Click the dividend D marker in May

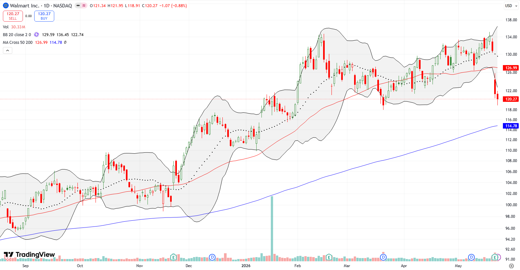472,257
